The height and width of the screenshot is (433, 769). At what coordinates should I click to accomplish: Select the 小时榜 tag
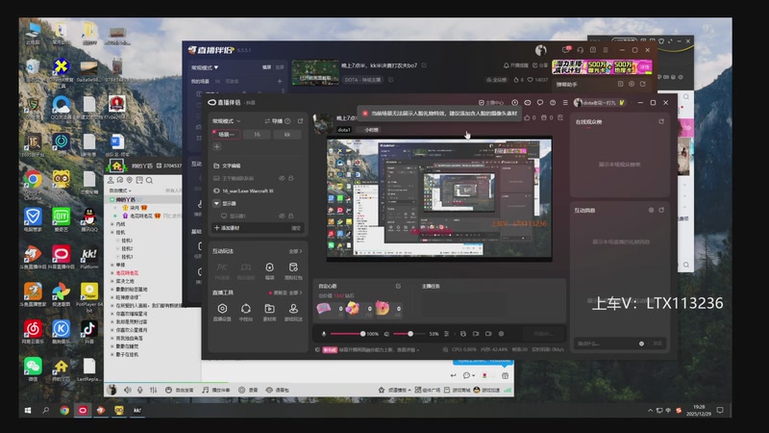click(x=371, y=130)
